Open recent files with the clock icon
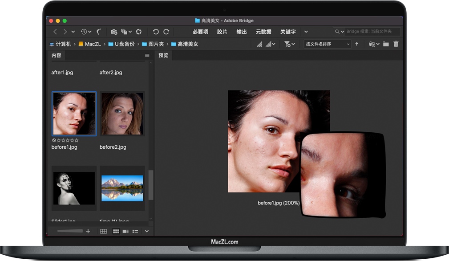This screenshot has width=449, height=261. coord(85,31)
